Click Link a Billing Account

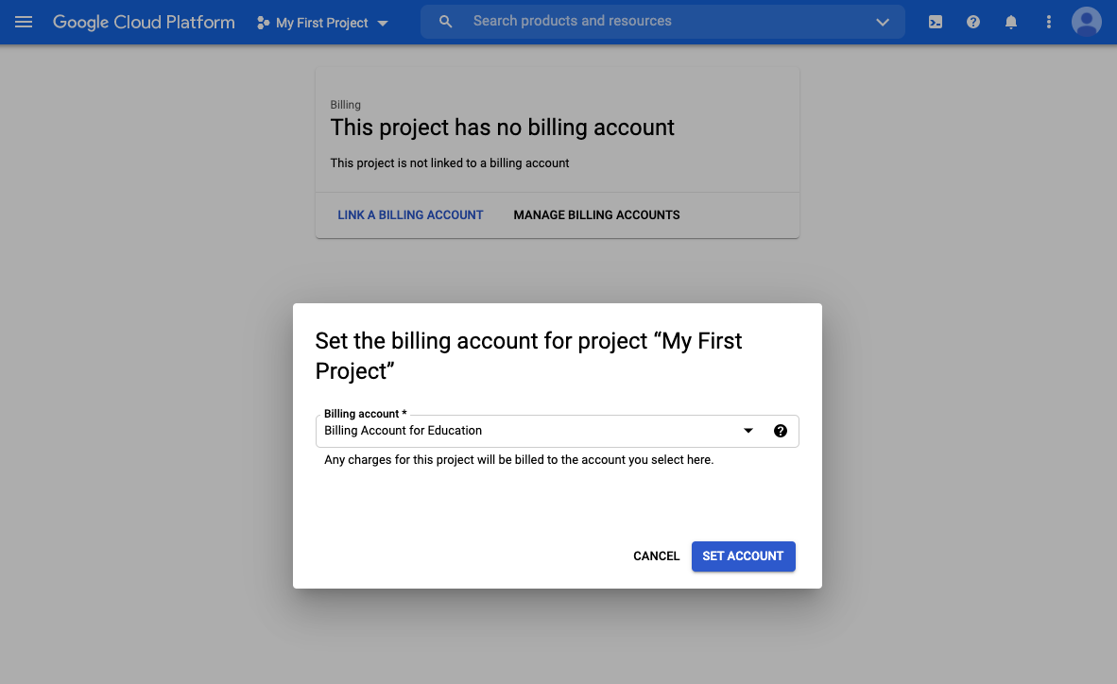(410, 215)
